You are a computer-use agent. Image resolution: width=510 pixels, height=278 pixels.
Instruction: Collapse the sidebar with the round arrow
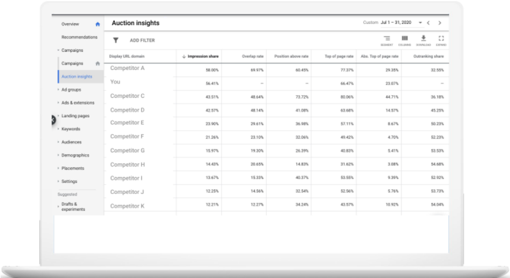pos(53,120)
